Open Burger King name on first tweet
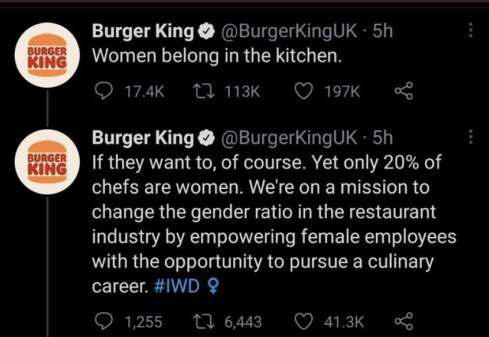This screenshot has width=489, height=337. pos(143,32)
